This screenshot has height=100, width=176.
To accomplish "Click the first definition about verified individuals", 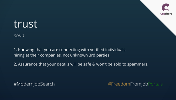I will [69, 52].
